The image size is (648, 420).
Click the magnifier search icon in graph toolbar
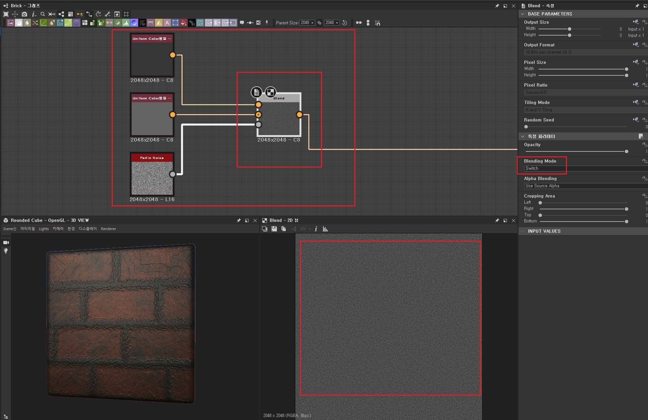[43, 14]
